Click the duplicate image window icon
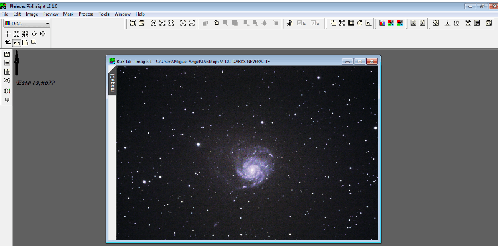This screenshot has width=498, height=246. click(x=333, y=23)
